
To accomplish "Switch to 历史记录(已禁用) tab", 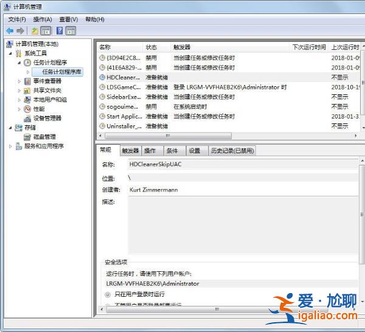I will tap(232, 151).
